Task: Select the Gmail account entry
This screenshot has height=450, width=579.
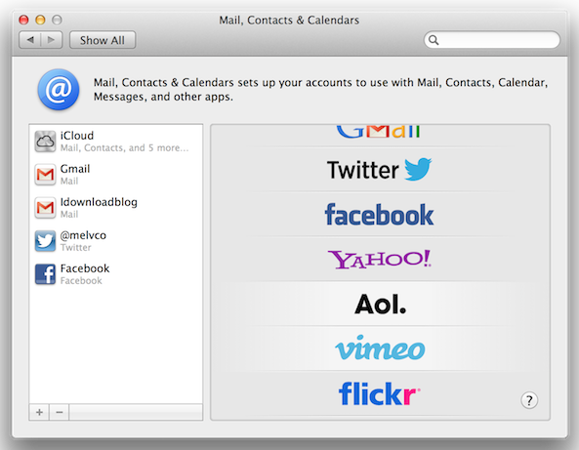Action: 116,175
